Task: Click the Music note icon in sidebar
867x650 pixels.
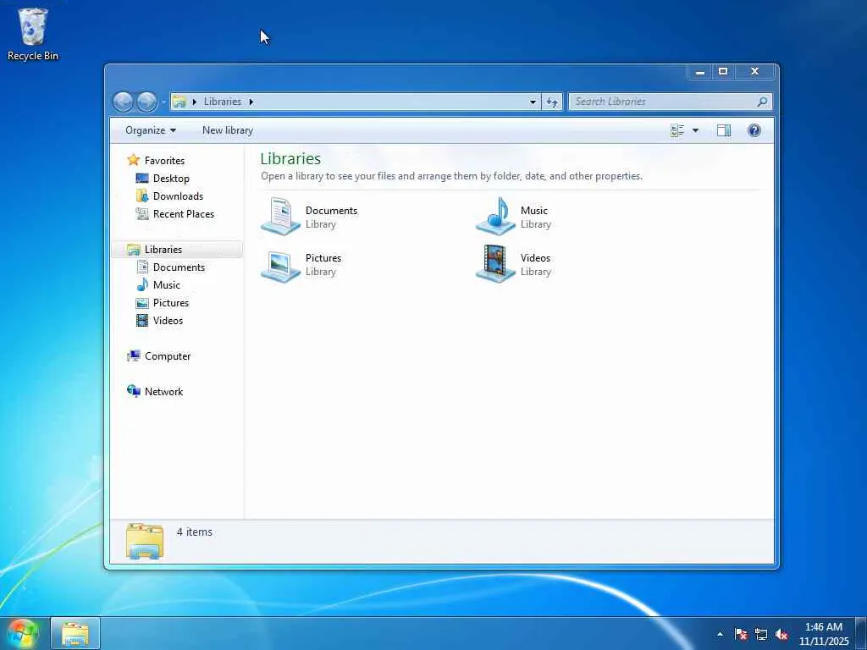Action: point(142,284)
